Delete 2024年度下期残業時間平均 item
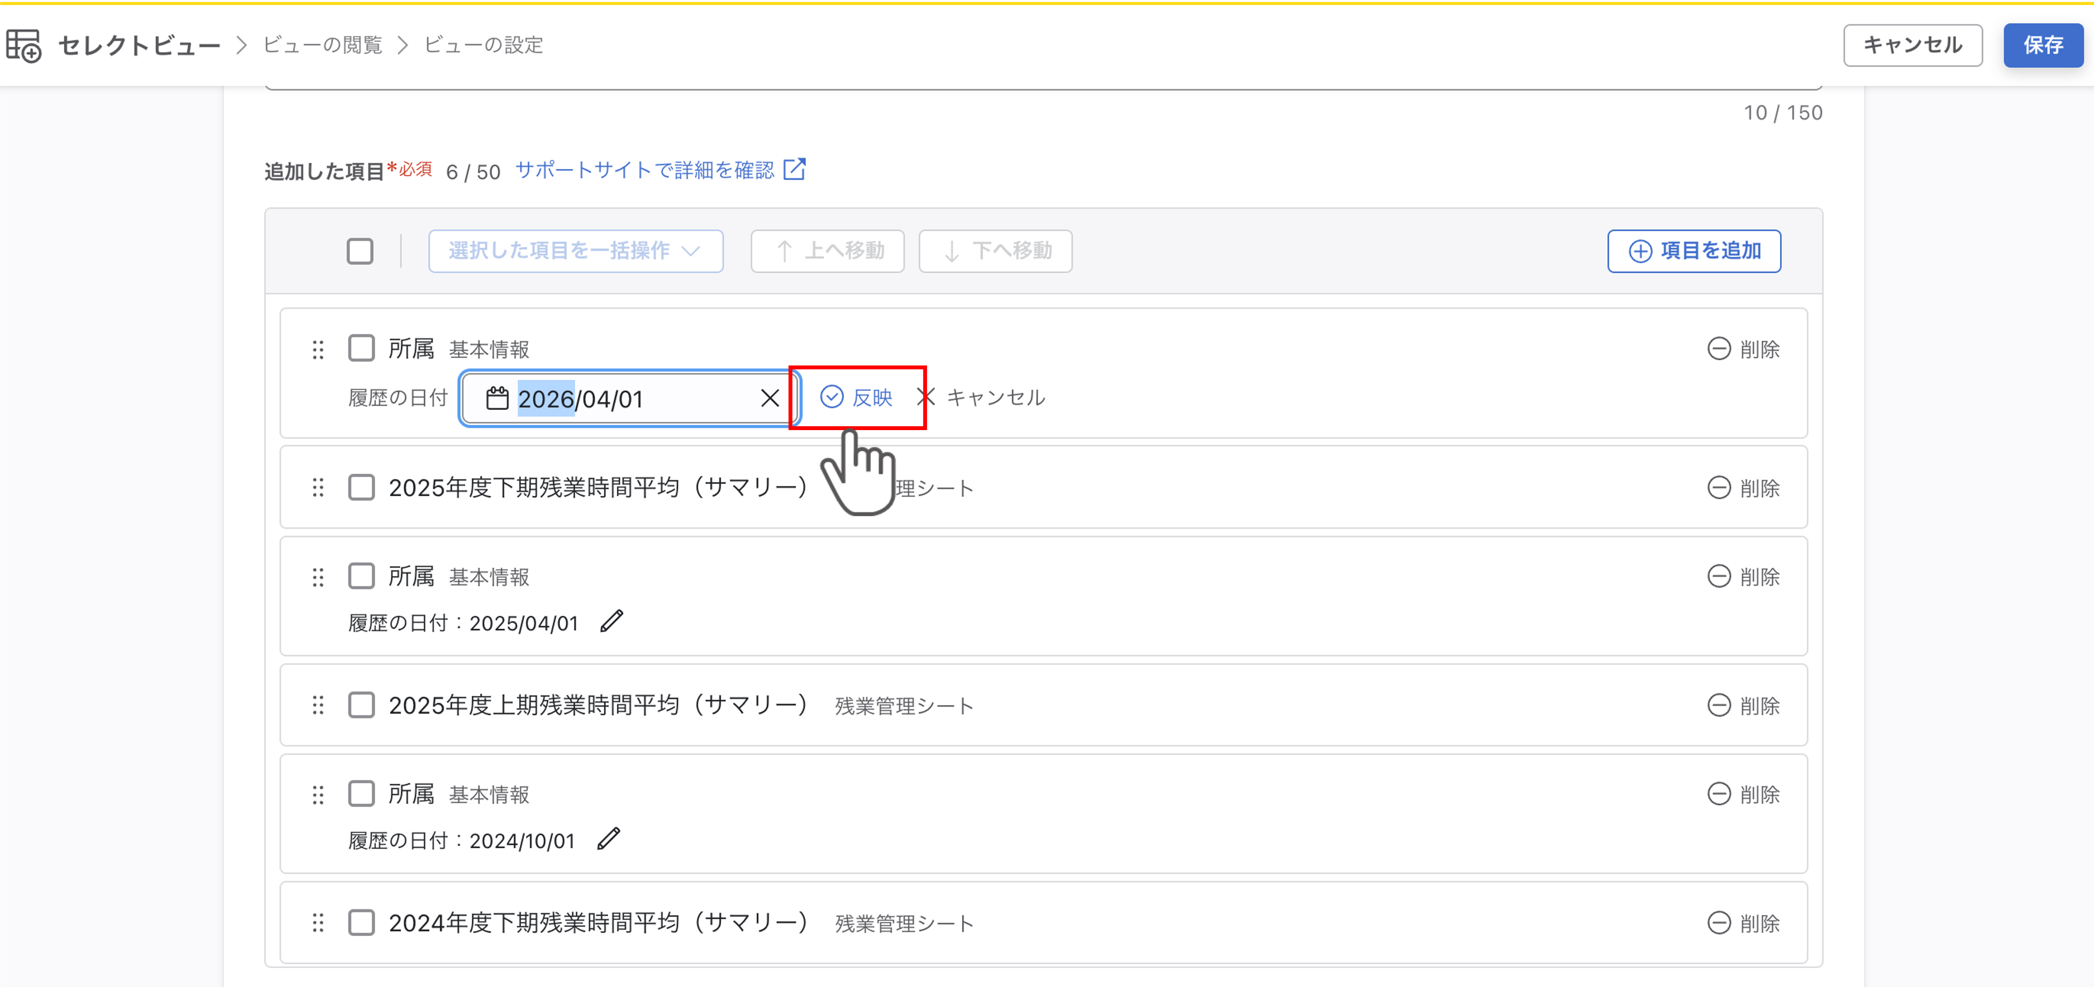Screen dimensions: 2094x989 tap(1743, 923)
